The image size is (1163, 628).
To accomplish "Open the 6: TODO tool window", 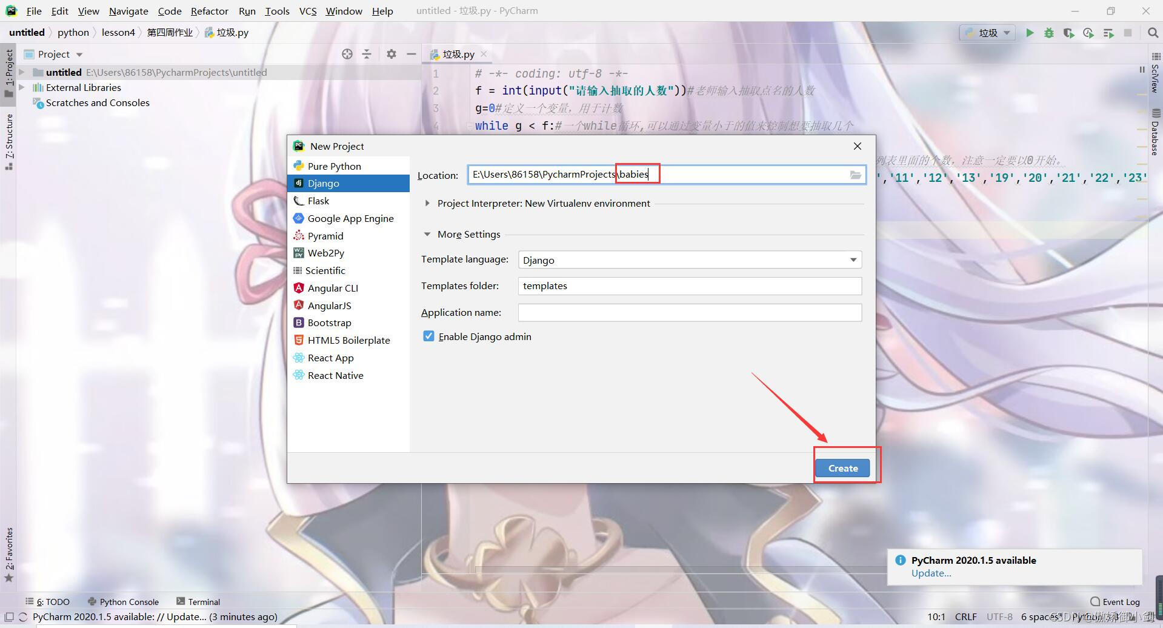I will 47,601.
